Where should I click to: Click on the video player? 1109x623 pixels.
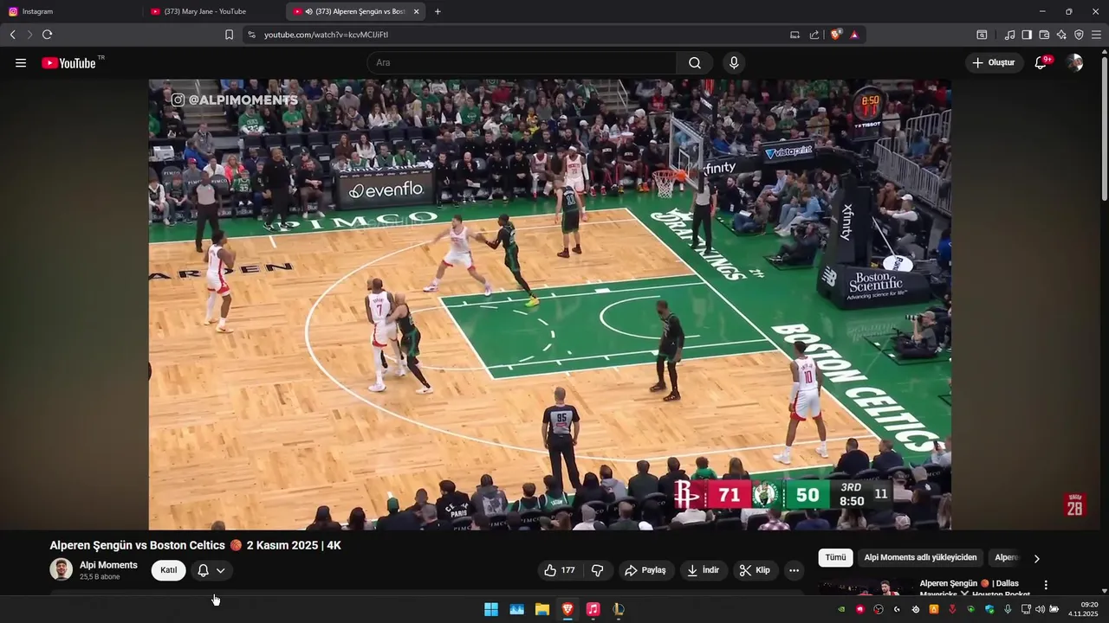(x=549, y=305)
